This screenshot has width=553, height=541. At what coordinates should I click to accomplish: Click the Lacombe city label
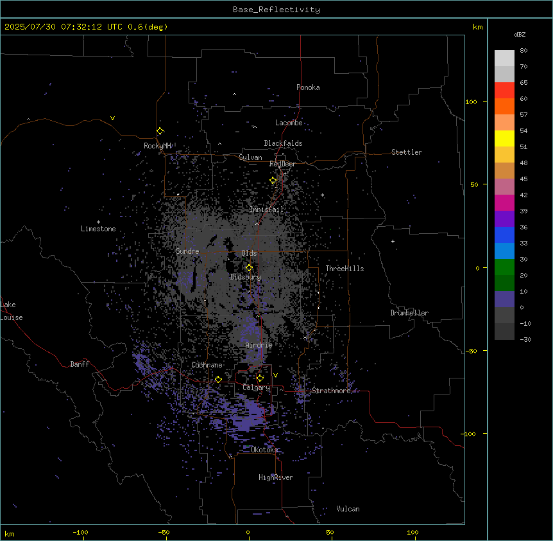289,123
